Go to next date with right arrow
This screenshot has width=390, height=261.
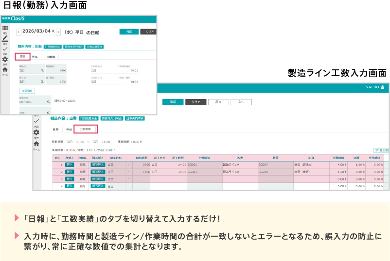click(58, 32)
